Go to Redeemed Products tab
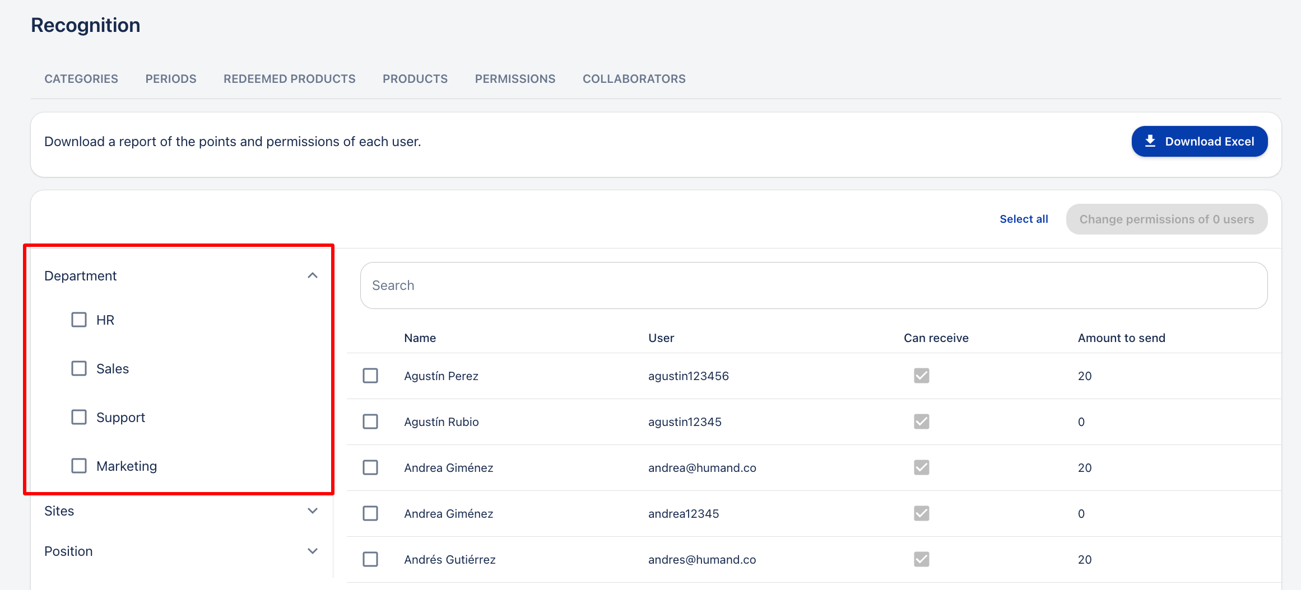The height and width of the screenshot is (590, 1301). (289, 79)
